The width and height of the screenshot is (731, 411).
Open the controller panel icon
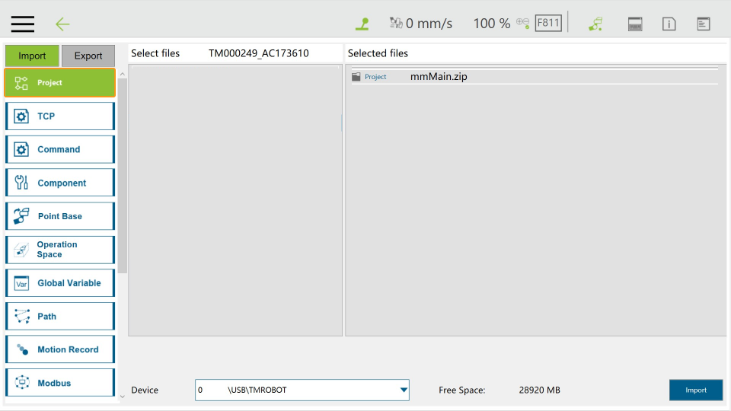point(635,24)
